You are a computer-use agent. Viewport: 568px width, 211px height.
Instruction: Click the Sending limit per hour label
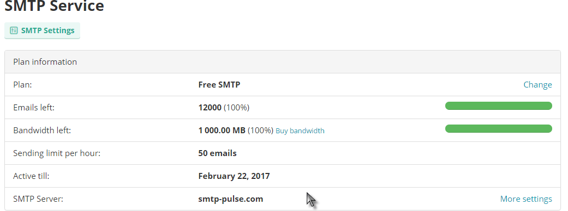[57, 153]
